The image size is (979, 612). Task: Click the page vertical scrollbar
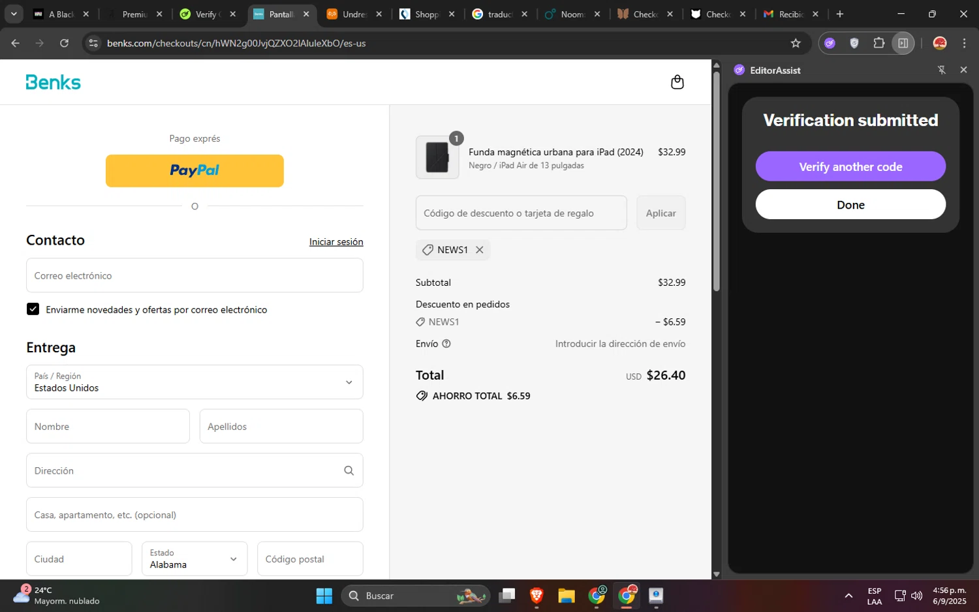717,181
